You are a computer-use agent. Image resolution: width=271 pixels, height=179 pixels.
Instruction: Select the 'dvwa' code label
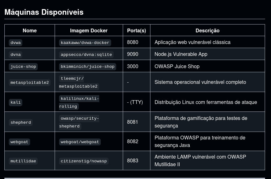pyautogui.click(x=15, y=43)
